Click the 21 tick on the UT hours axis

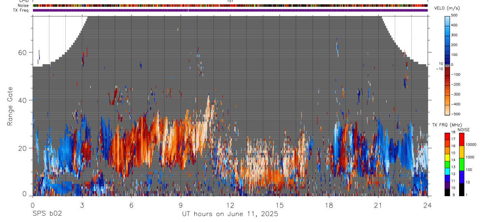click(x=378, y=205)
